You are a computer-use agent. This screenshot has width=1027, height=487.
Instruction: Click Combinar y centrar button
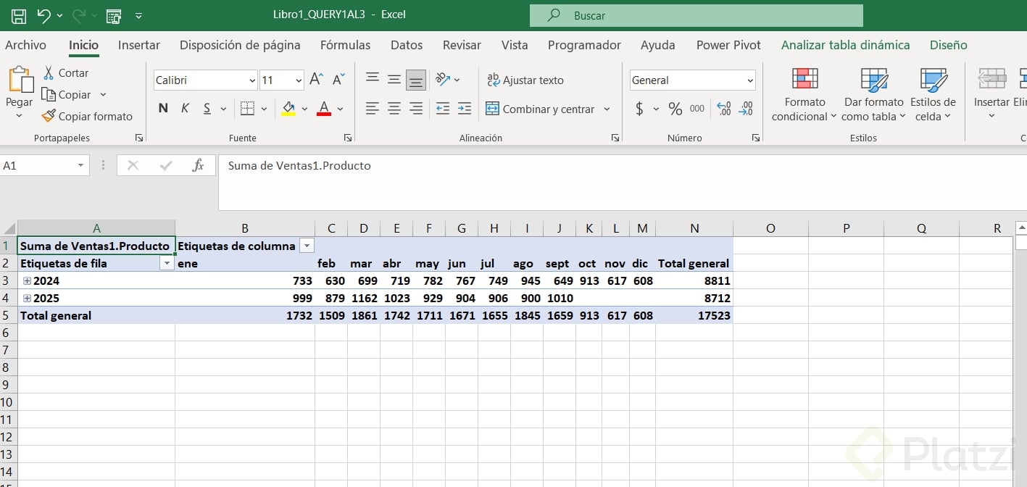(x=541, y=109)
